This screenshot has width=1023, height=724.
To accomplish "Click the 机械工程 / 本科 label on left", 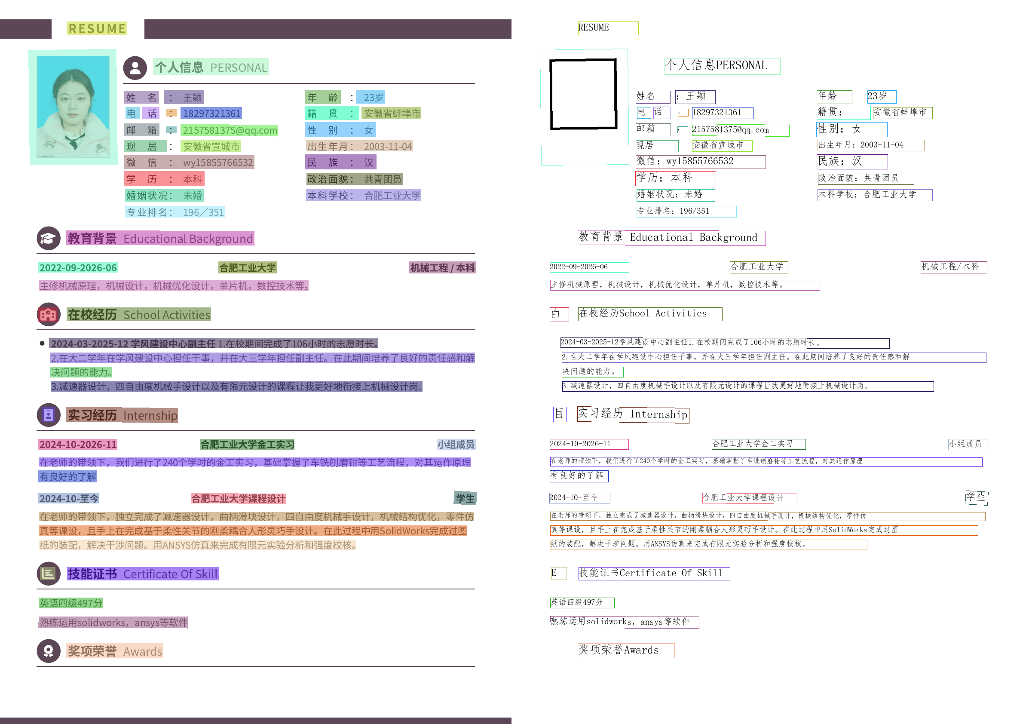I will pyautogui.click(x=442, y=267).
